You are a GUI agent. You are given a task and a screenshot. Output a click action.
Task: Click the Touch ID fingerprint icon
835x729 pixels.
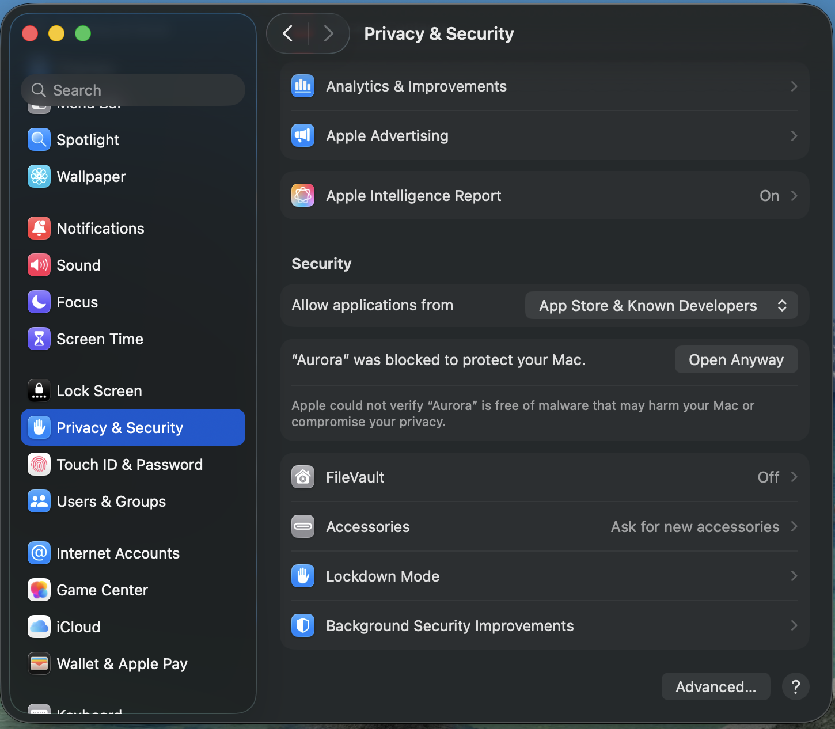39,464
